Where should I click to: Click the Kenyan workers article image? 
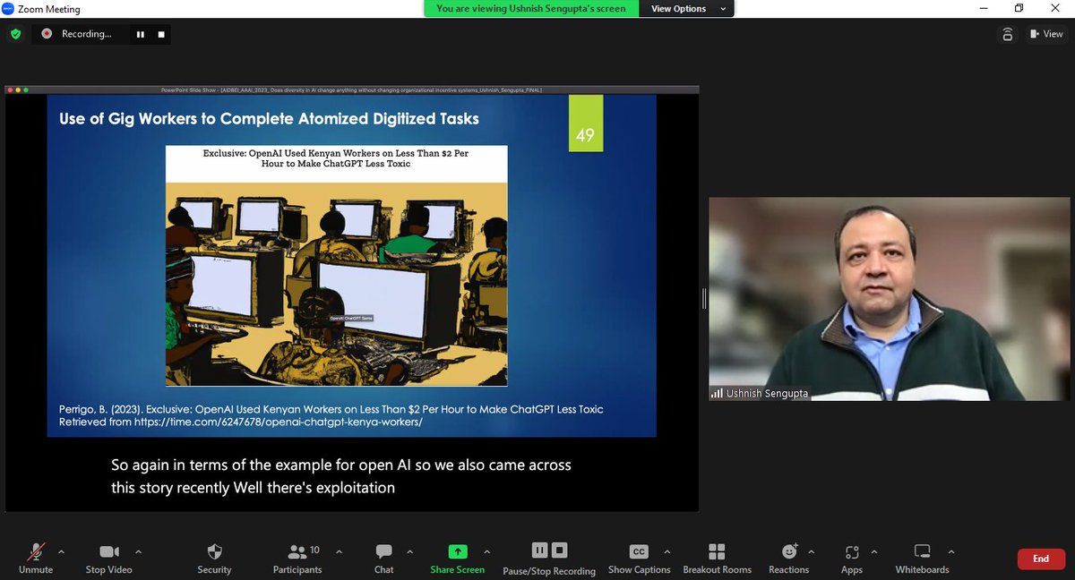click(336, 266)
